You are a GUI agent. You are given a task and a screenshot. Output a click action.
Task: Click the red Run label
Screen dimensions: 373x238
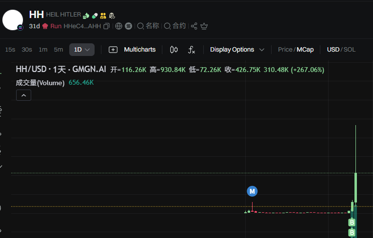pos(56,26)
